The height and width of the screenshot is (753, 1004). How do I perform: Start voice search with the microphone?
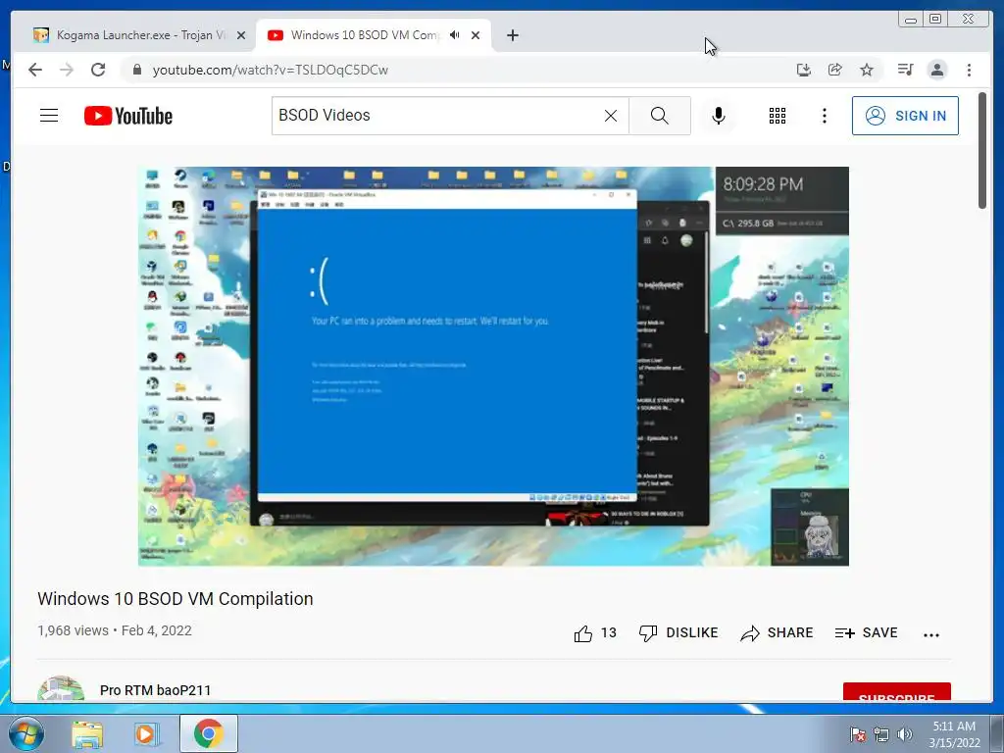point(719,116)
